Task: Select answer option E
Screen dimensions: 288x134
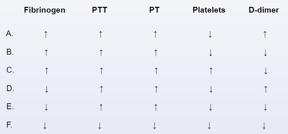Action: coord(10,107)
